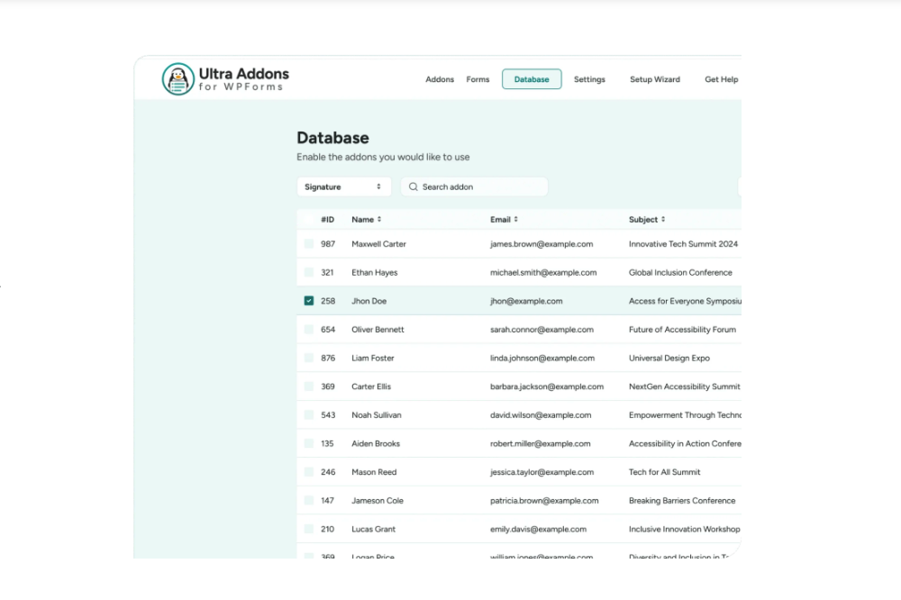Sort the table by the Subject column
Screen dimensions: 901x600
(x=661, y=219)
